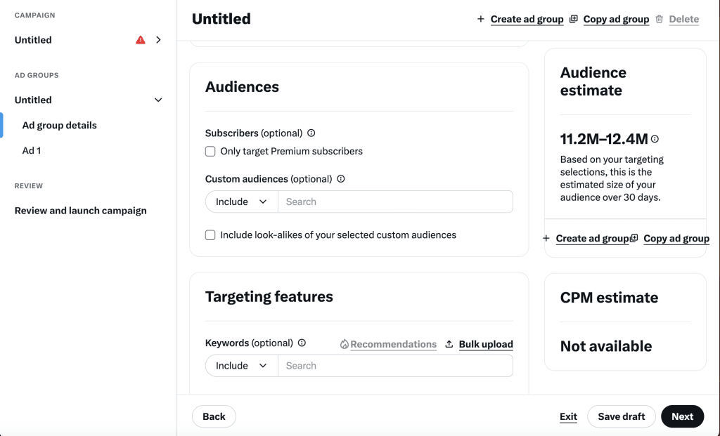
Task: Check Include look-alikes of selected custom audiences
Action: [210, 234]
